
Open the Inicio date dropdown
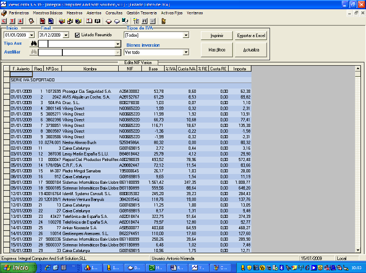pyautogui.click(x=32, y=35)
